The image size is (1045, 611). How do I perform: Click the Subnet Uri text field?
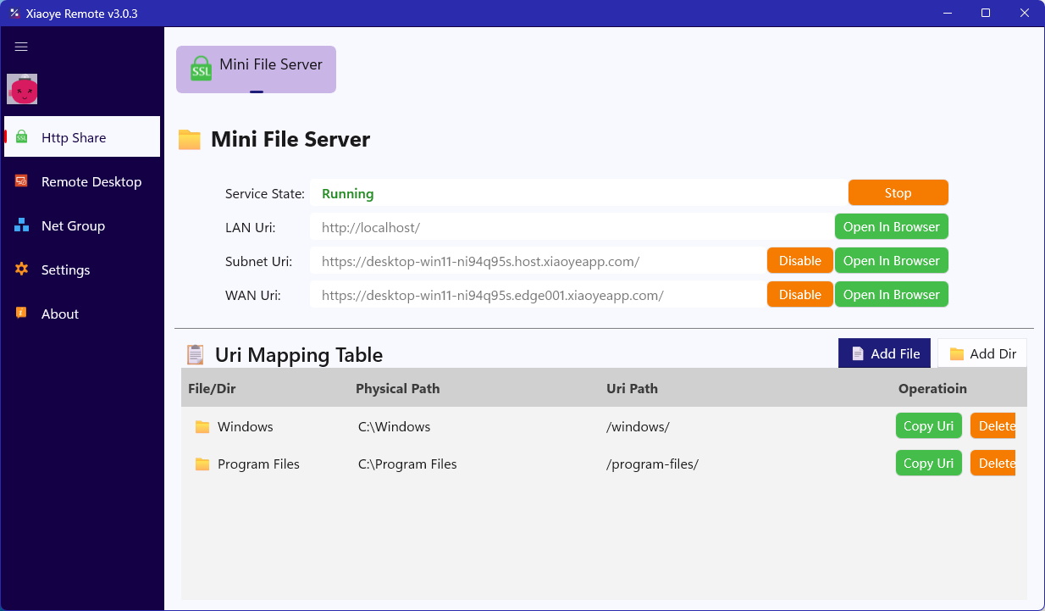(x=538, y=261)
